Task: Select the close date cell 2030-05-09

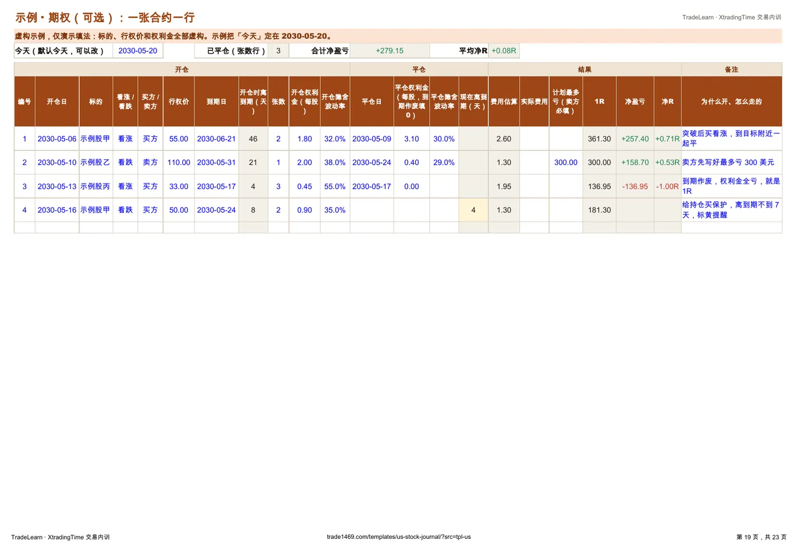Action: 372,139
